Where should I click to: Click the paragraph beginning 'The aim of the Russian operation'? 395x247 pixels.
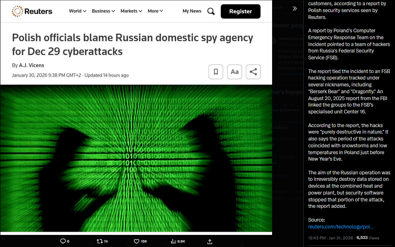(x=349, y=189)
